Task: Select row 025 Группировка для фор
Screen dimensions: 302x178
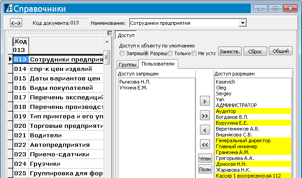Action: click(58, 173)
